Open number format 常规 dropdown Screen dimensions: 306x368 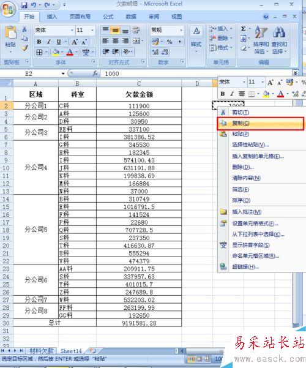pos(181,30)
